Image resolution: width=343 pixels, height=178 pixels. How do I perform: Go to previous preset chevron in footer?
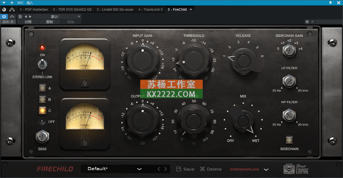point(159,169)
